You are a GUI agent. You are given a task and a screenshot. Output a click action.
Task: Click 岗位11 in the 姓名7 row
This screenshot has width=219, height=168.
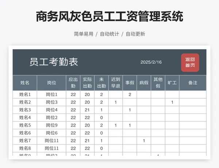point(51,141)
